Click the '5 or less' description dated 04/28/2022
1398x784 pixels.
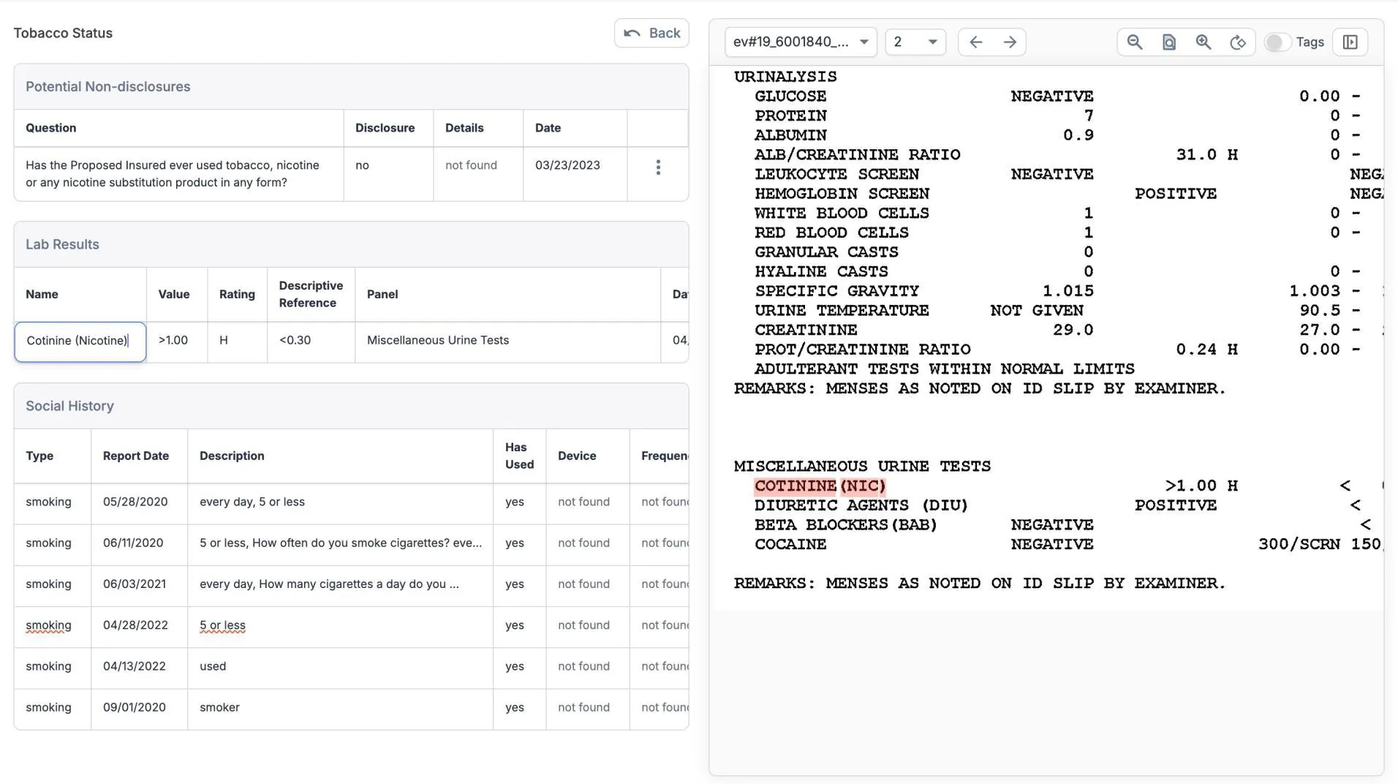tap(222, 625)
